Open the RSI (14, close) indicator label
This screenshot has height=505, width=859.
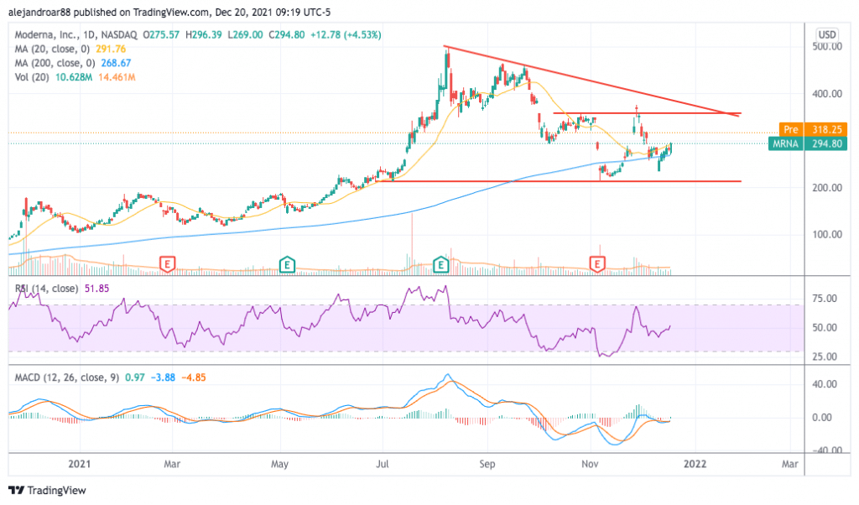click(46, 288)
